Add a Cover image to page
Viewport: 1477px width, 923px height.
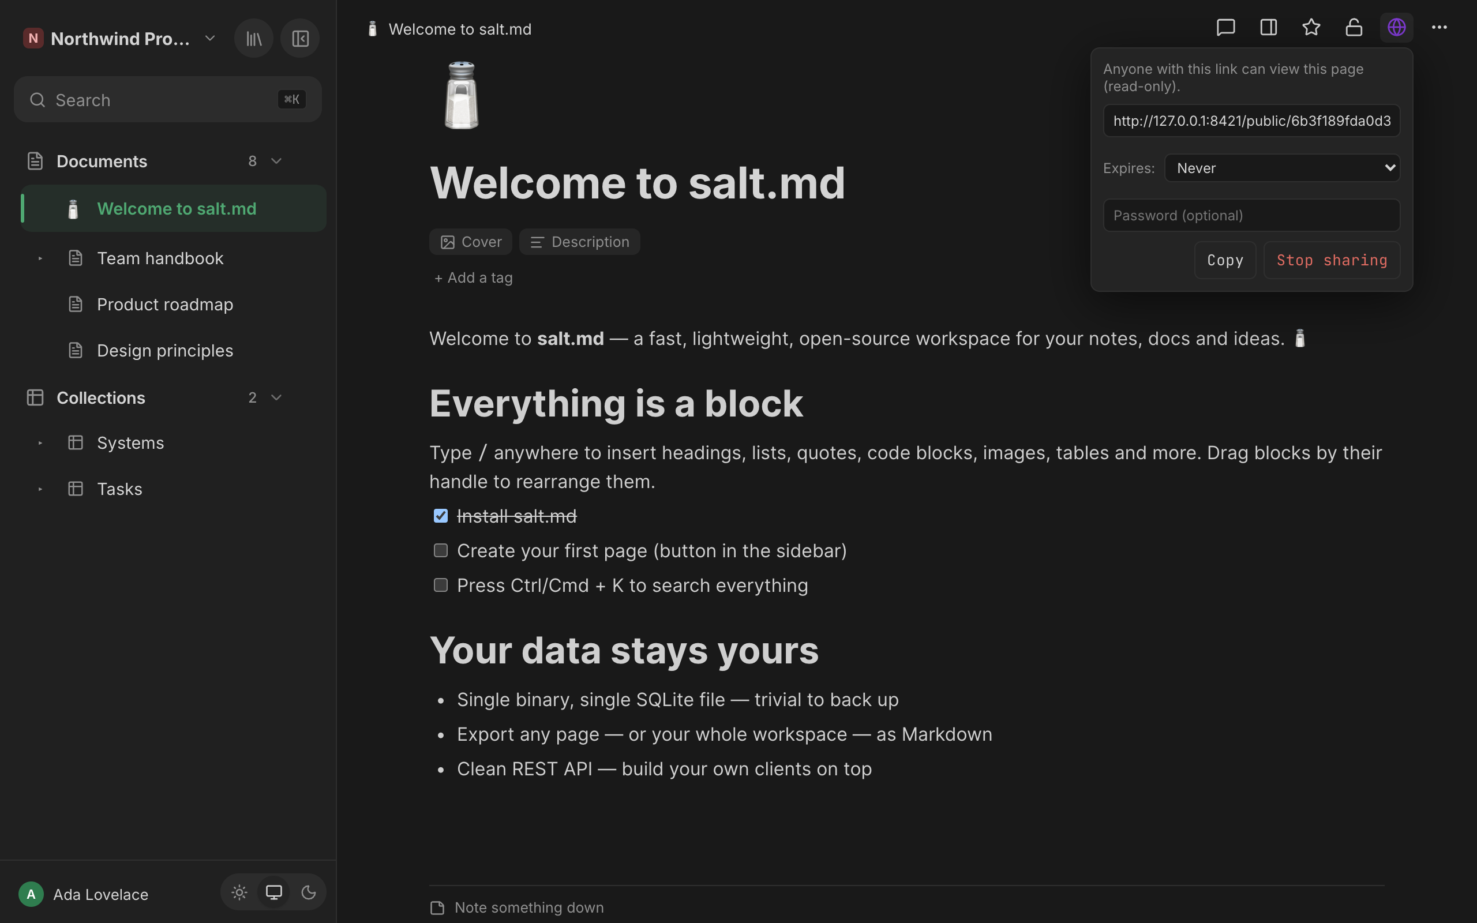click(x=471, y=242)
